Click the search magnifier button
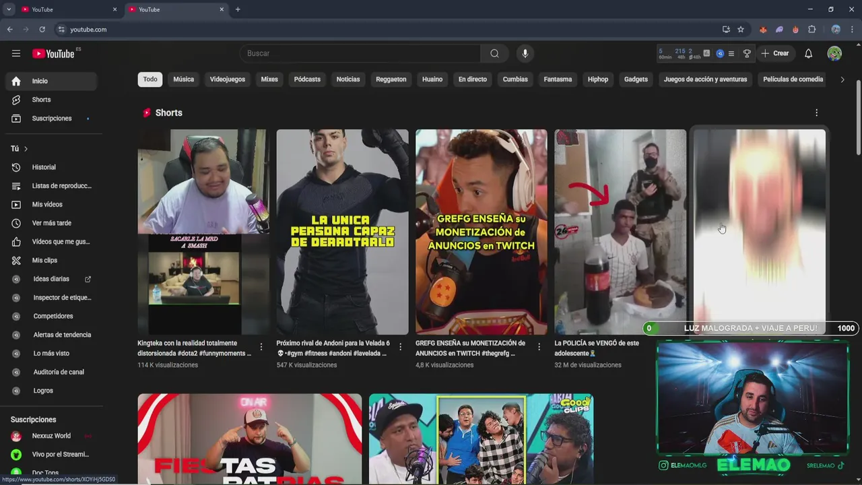The image size is (862, 485). pyautogui.click(x=494, y=53)
